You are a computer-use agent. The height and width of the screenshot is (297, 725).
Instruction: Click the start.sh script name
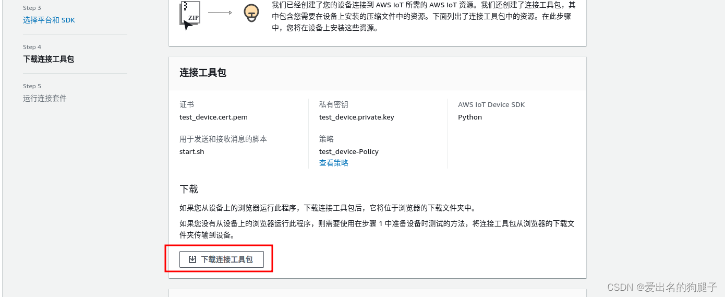(x=192, y=151)
